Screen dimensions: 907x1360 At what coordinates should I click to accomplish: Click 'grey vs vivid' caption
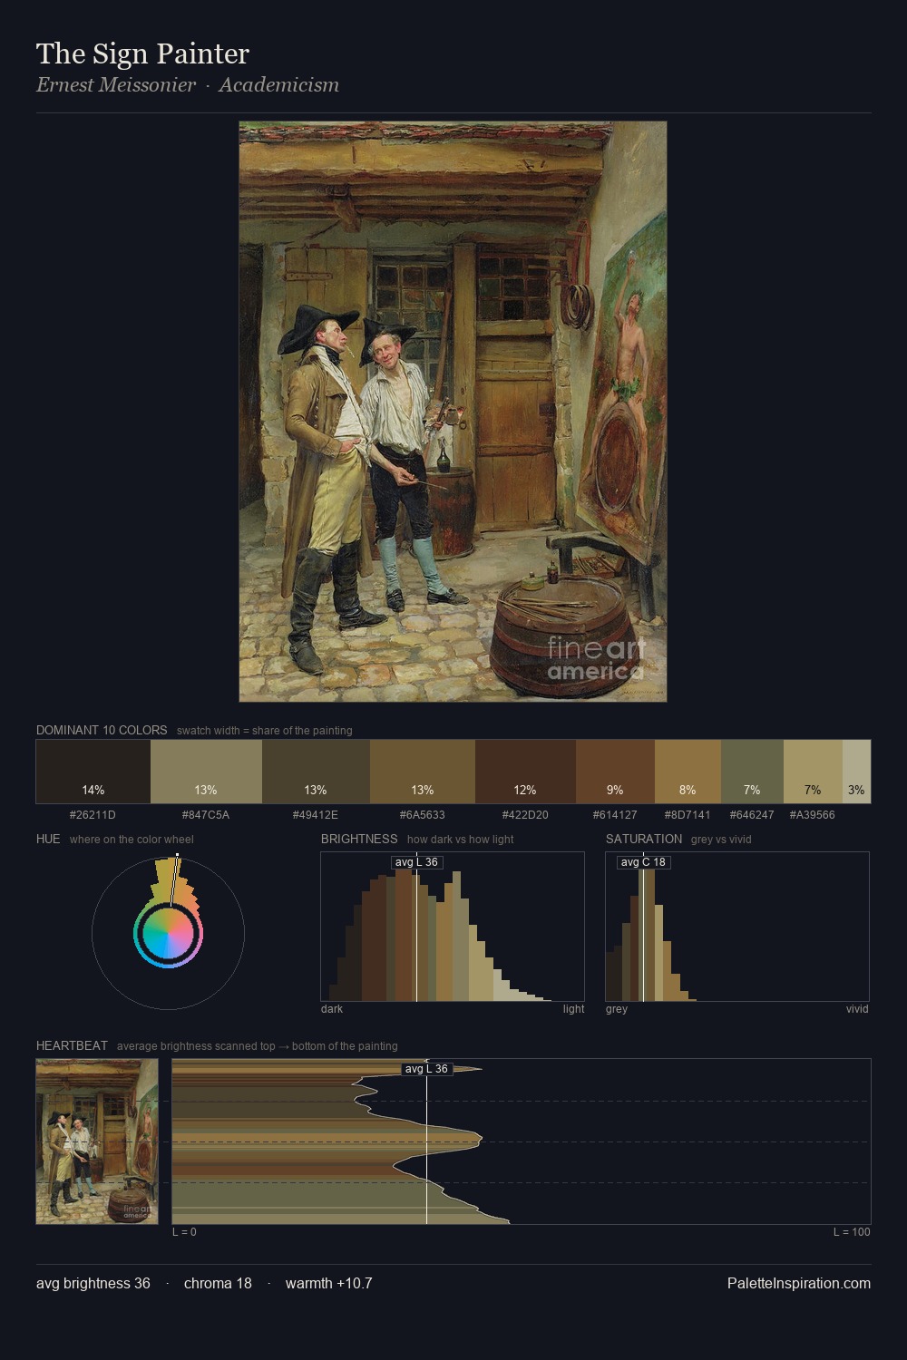point(721,840)
